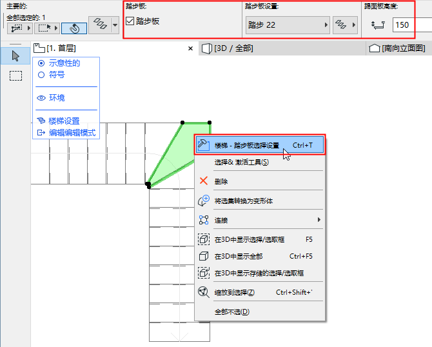The image size is (432, 347).
Task: Click the show selection in 3D icon
Action: coord(204,239)
